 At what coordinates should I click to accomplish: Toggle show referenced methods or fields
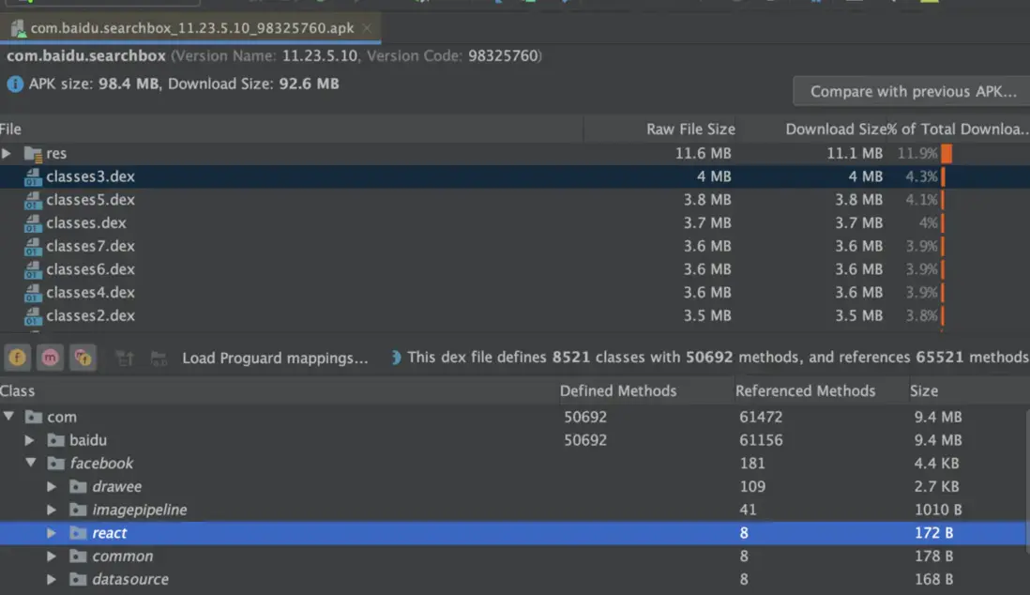(83, 357)
